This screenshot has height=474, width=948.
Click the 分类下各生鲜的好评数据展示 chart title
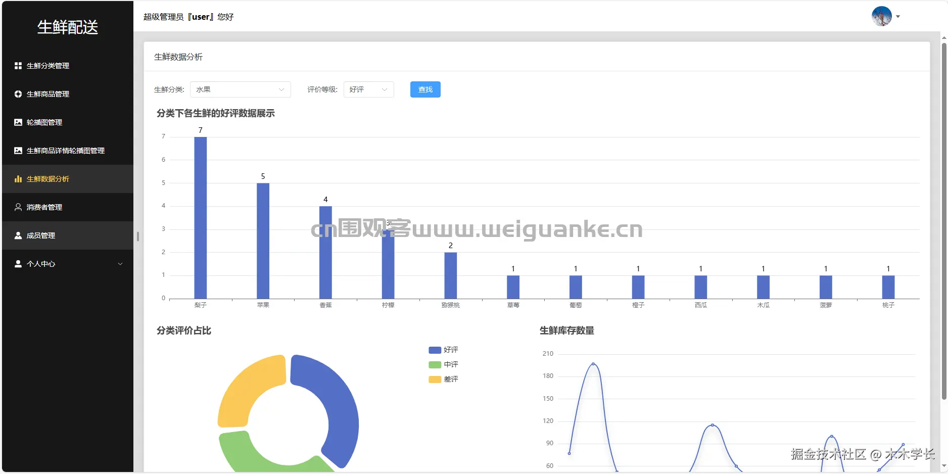click(x=216, y=113)
